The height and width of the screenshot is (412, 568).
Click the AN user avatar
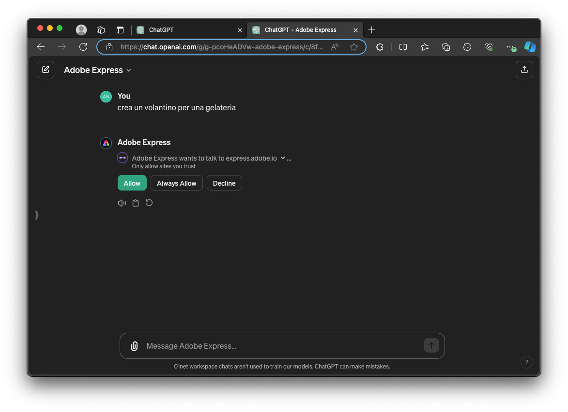(106, 97)
